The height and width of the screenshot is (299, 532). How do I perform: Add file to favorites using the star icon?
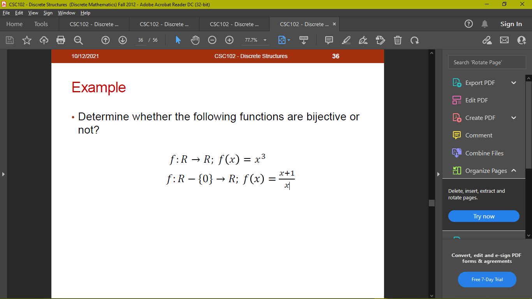[x=26, y=40]
